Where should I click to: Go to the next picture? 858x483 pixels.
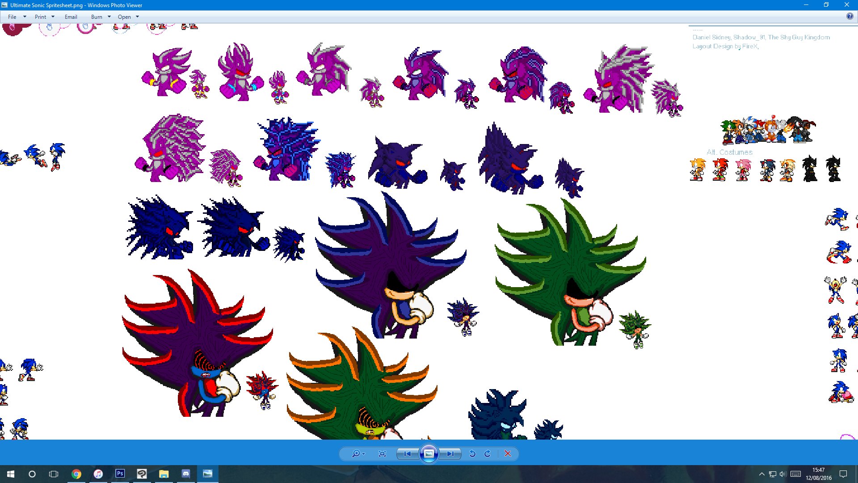point(450,453)
